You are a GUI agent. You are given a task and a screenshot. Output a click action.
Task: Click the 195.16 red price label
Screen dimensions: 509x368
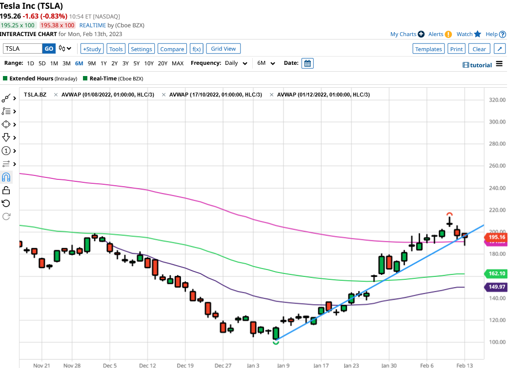coord(496,237)
